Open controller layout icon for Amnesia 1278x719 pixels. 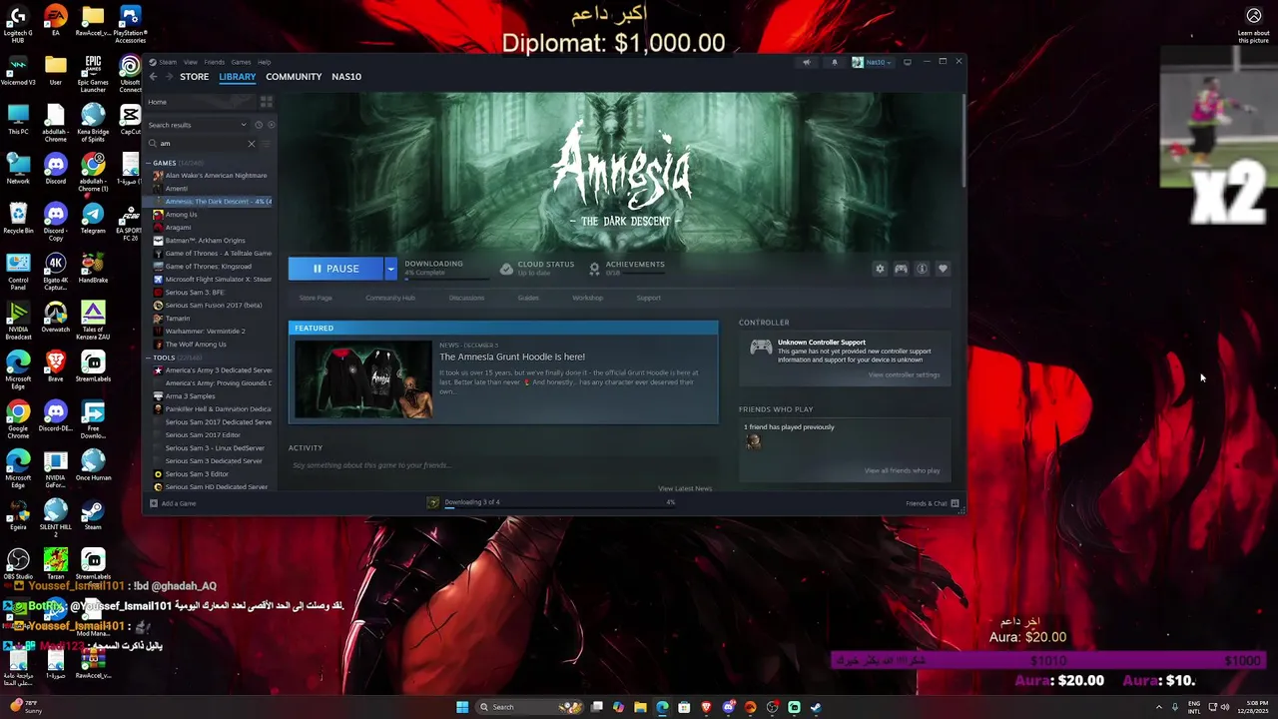[x=901, y=269]
